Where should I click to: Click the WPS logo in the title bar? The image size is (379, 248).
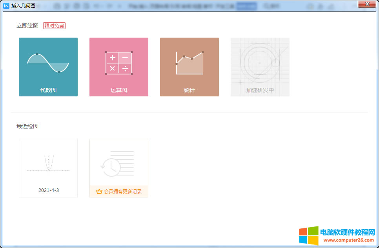tap(6, 5)
